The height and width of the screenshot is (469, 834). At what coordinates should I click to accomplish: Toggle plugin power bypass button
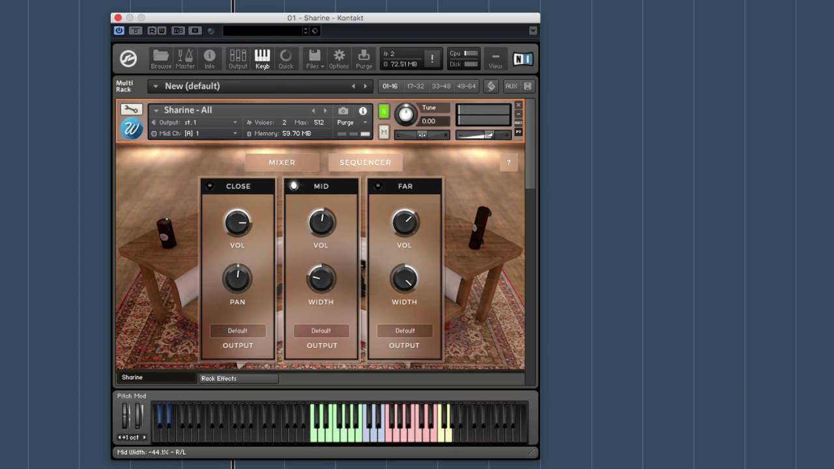coord(119,31)
